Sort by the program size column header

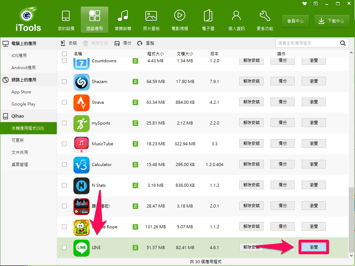[x=156, y=54]
